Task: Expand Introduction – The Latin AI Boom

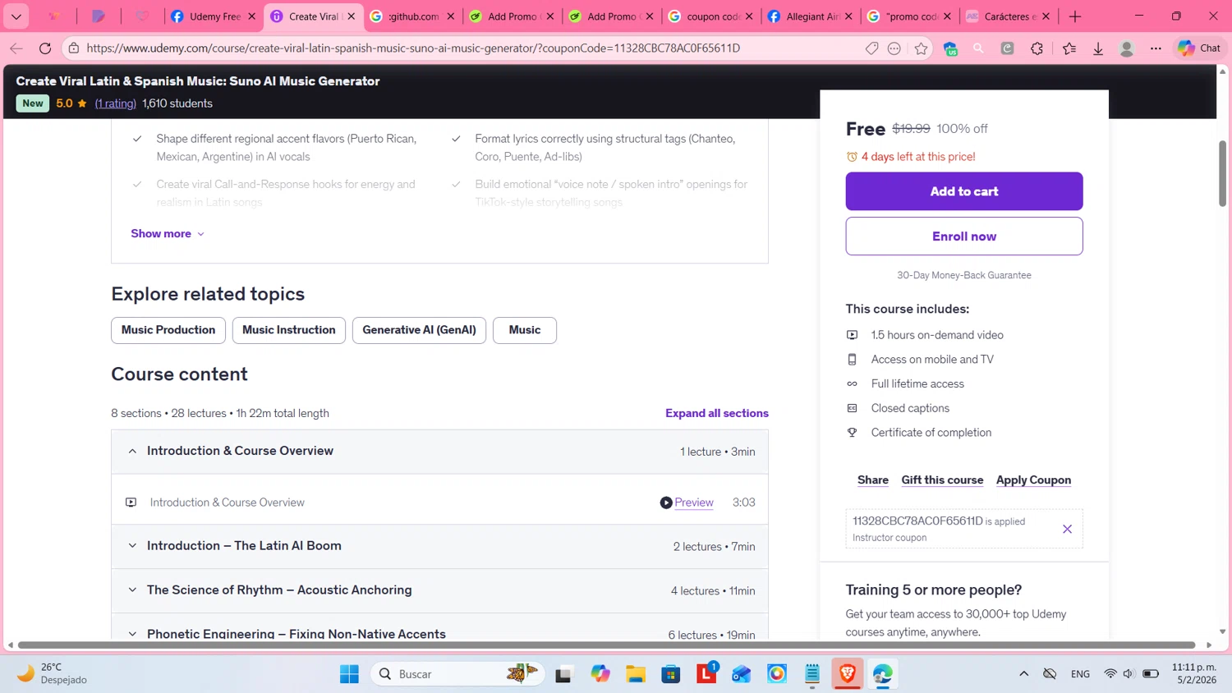Action: (439, 546)
